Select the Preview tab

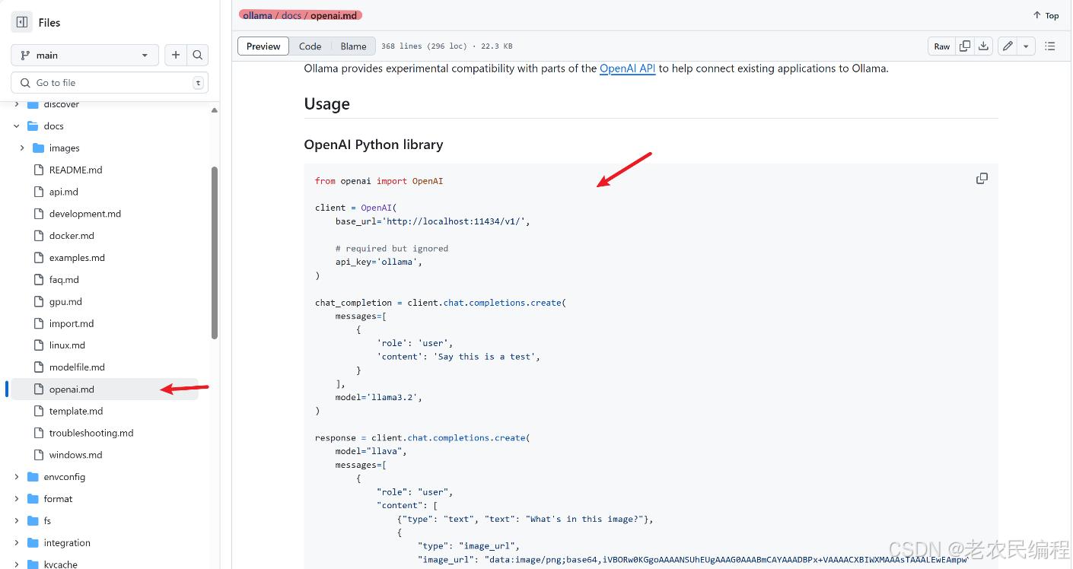(x=263, y=46)
